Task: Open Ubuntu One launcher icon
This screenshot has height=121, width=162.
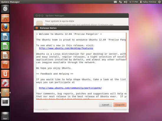Action: (5, 74)
